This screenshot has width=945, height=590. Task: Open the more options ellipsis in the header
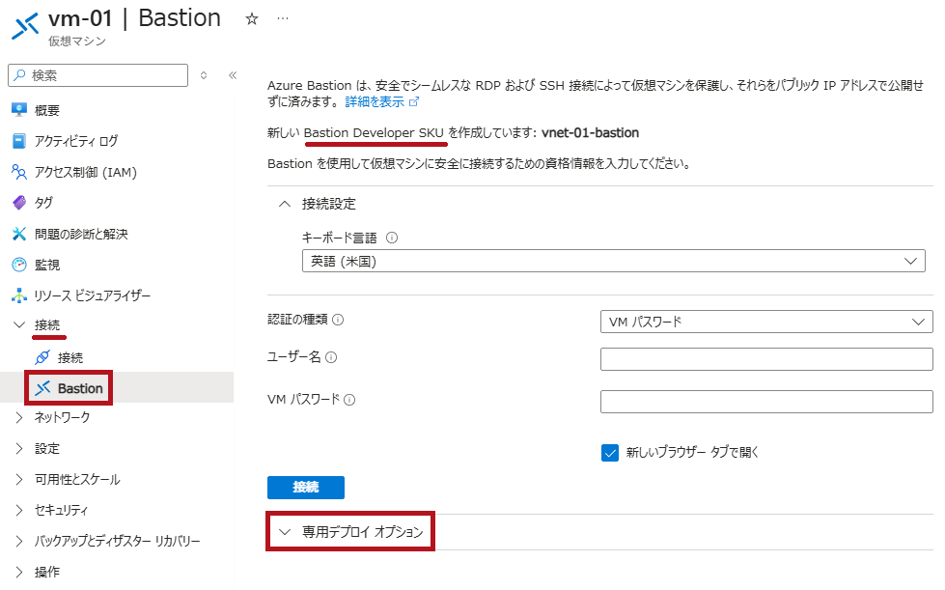(283, 18)
